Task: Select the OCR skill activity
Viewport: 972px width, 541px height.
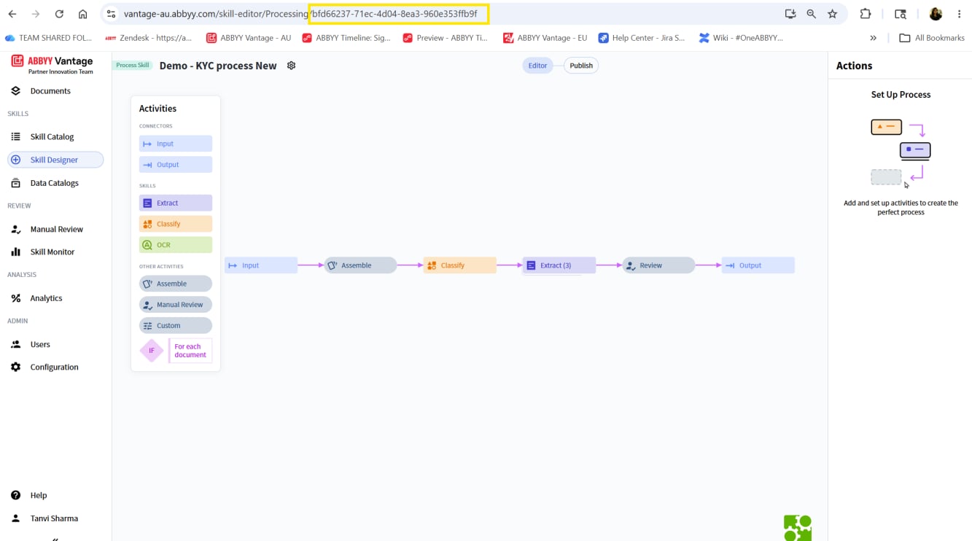Action: click(176, 245)
